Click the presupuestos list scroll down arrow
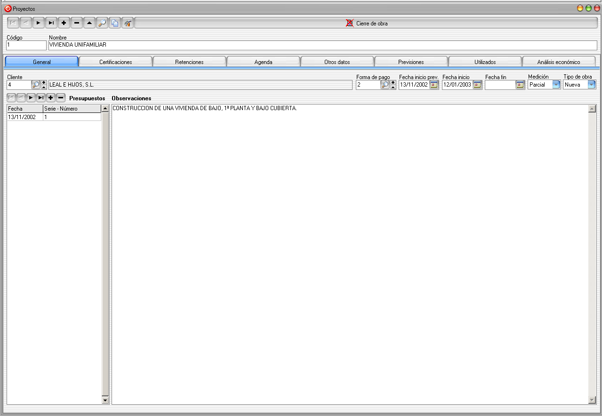602x416 pixels. 105,400
